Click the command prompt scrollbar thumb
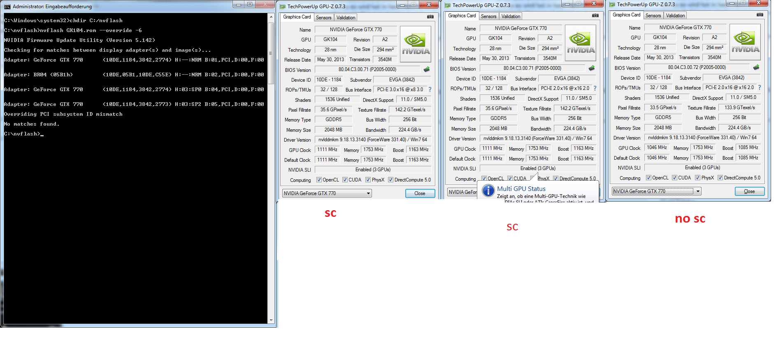The width and height of the screenshot is (783, 356). pos(271,53)
